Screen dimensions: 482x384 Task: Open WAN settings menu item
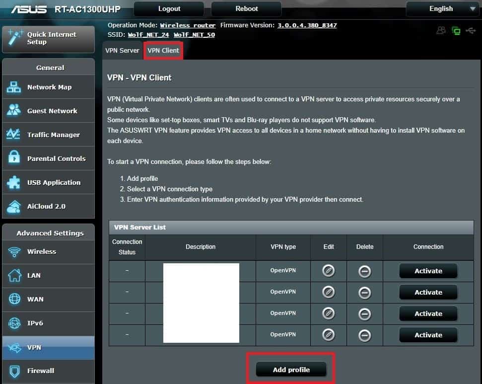48,299
